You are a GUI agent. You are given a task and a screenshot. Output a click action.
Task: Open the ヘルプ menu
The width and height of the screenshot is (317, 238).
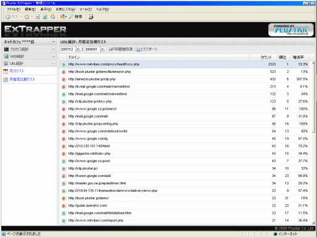tap(102, 9)
